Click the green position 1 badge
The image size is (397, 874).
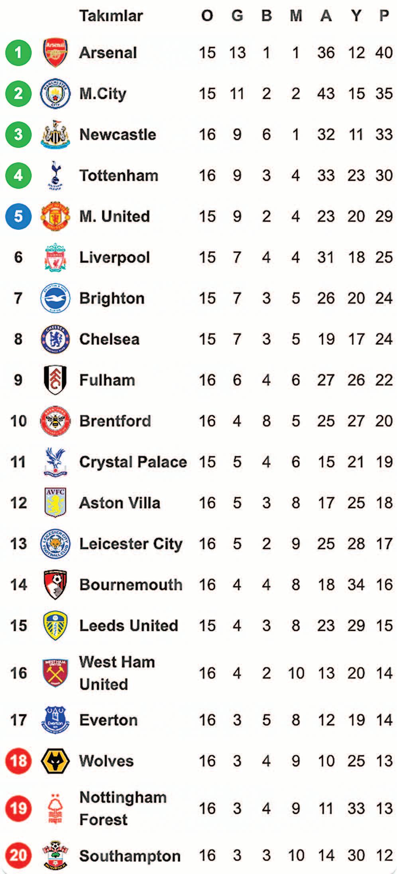(18, 53)
